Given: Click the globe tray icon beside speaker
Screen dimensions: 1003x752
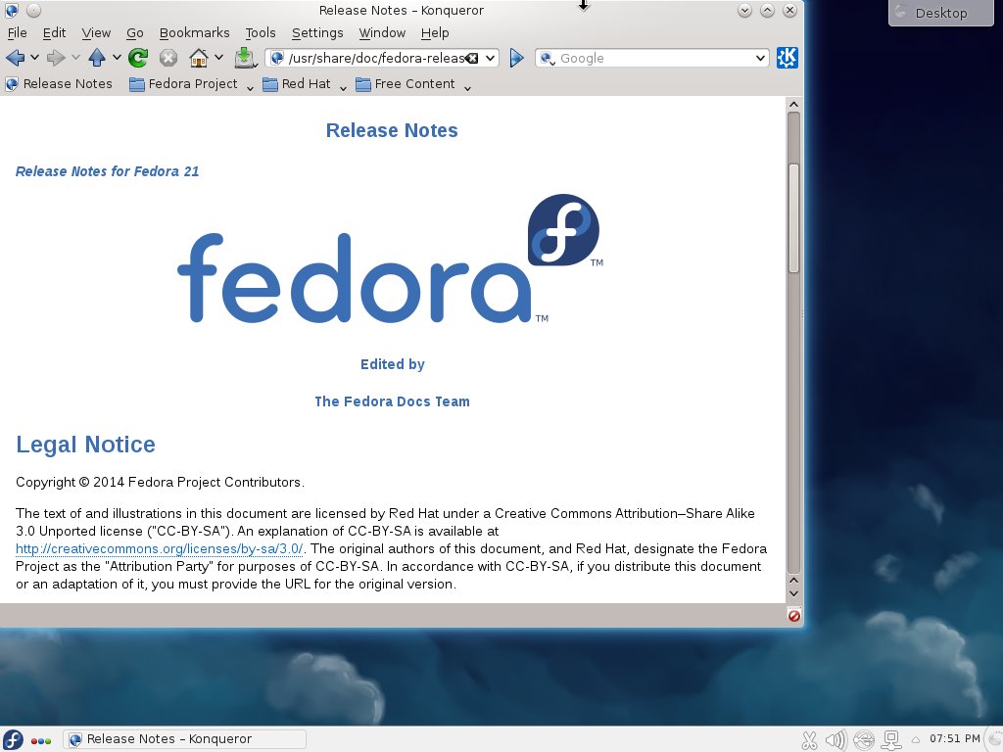Looking at the screenshot, I should (864, 740).
